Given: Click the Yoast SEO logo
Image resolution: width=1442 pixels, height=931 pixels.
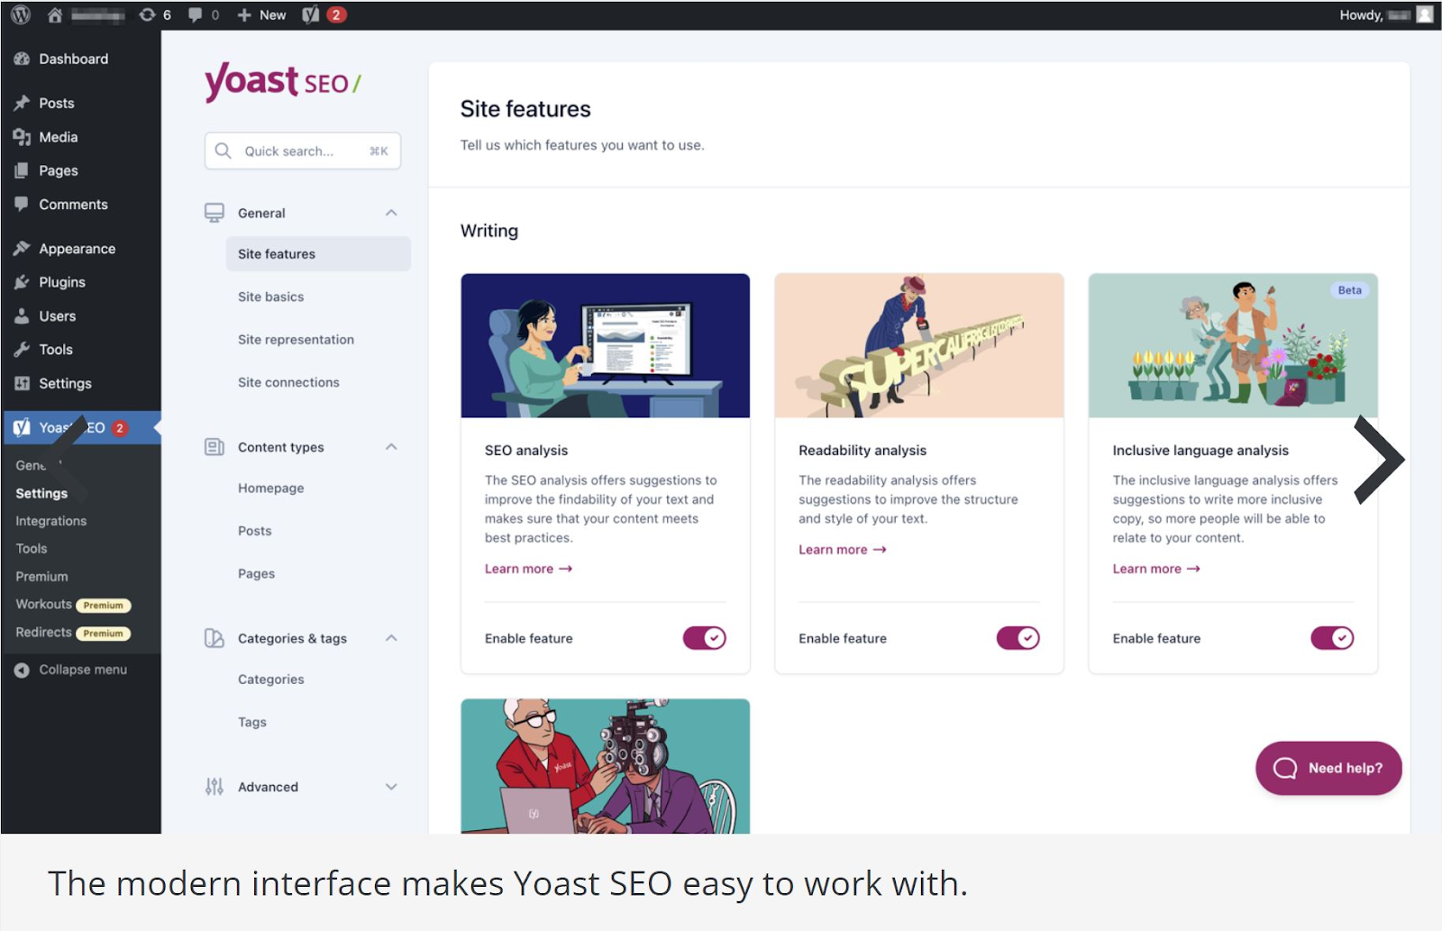Looking at the screenshot, I should 282,82.
